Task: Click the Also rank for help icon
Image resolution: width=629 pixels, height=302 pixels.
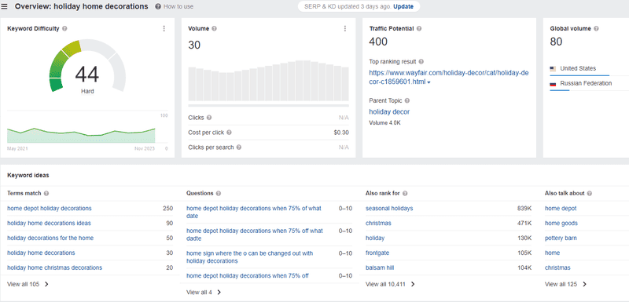Action: [405, 193]
